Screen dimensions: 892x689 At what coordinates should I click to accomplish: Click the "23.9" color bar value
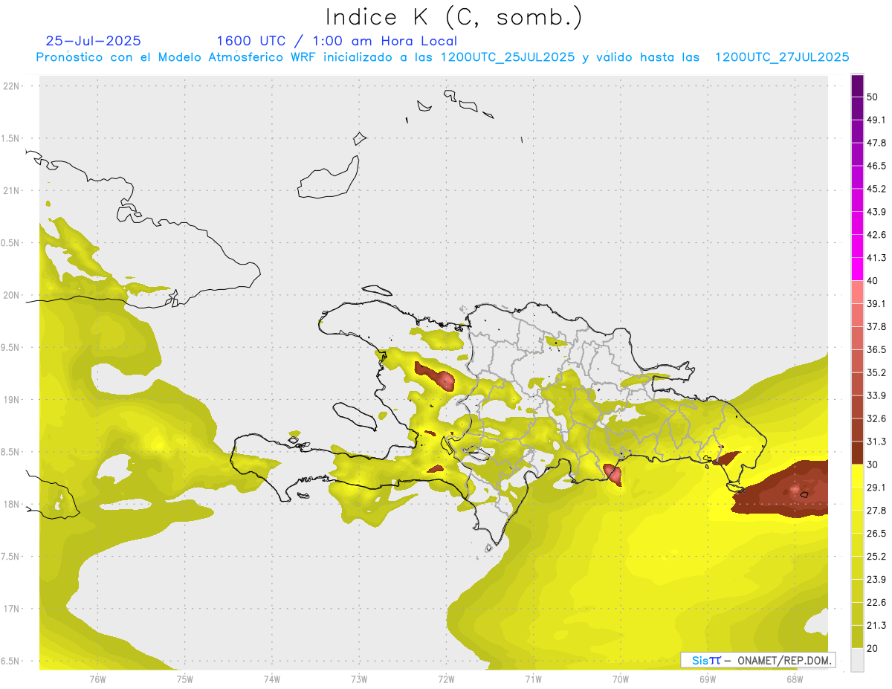tap(876, 580)
